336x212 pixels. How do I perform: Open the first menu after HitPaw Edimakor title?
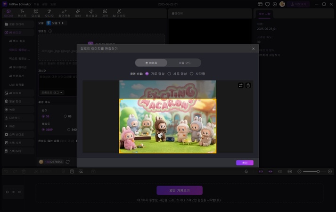coord(37,4)
